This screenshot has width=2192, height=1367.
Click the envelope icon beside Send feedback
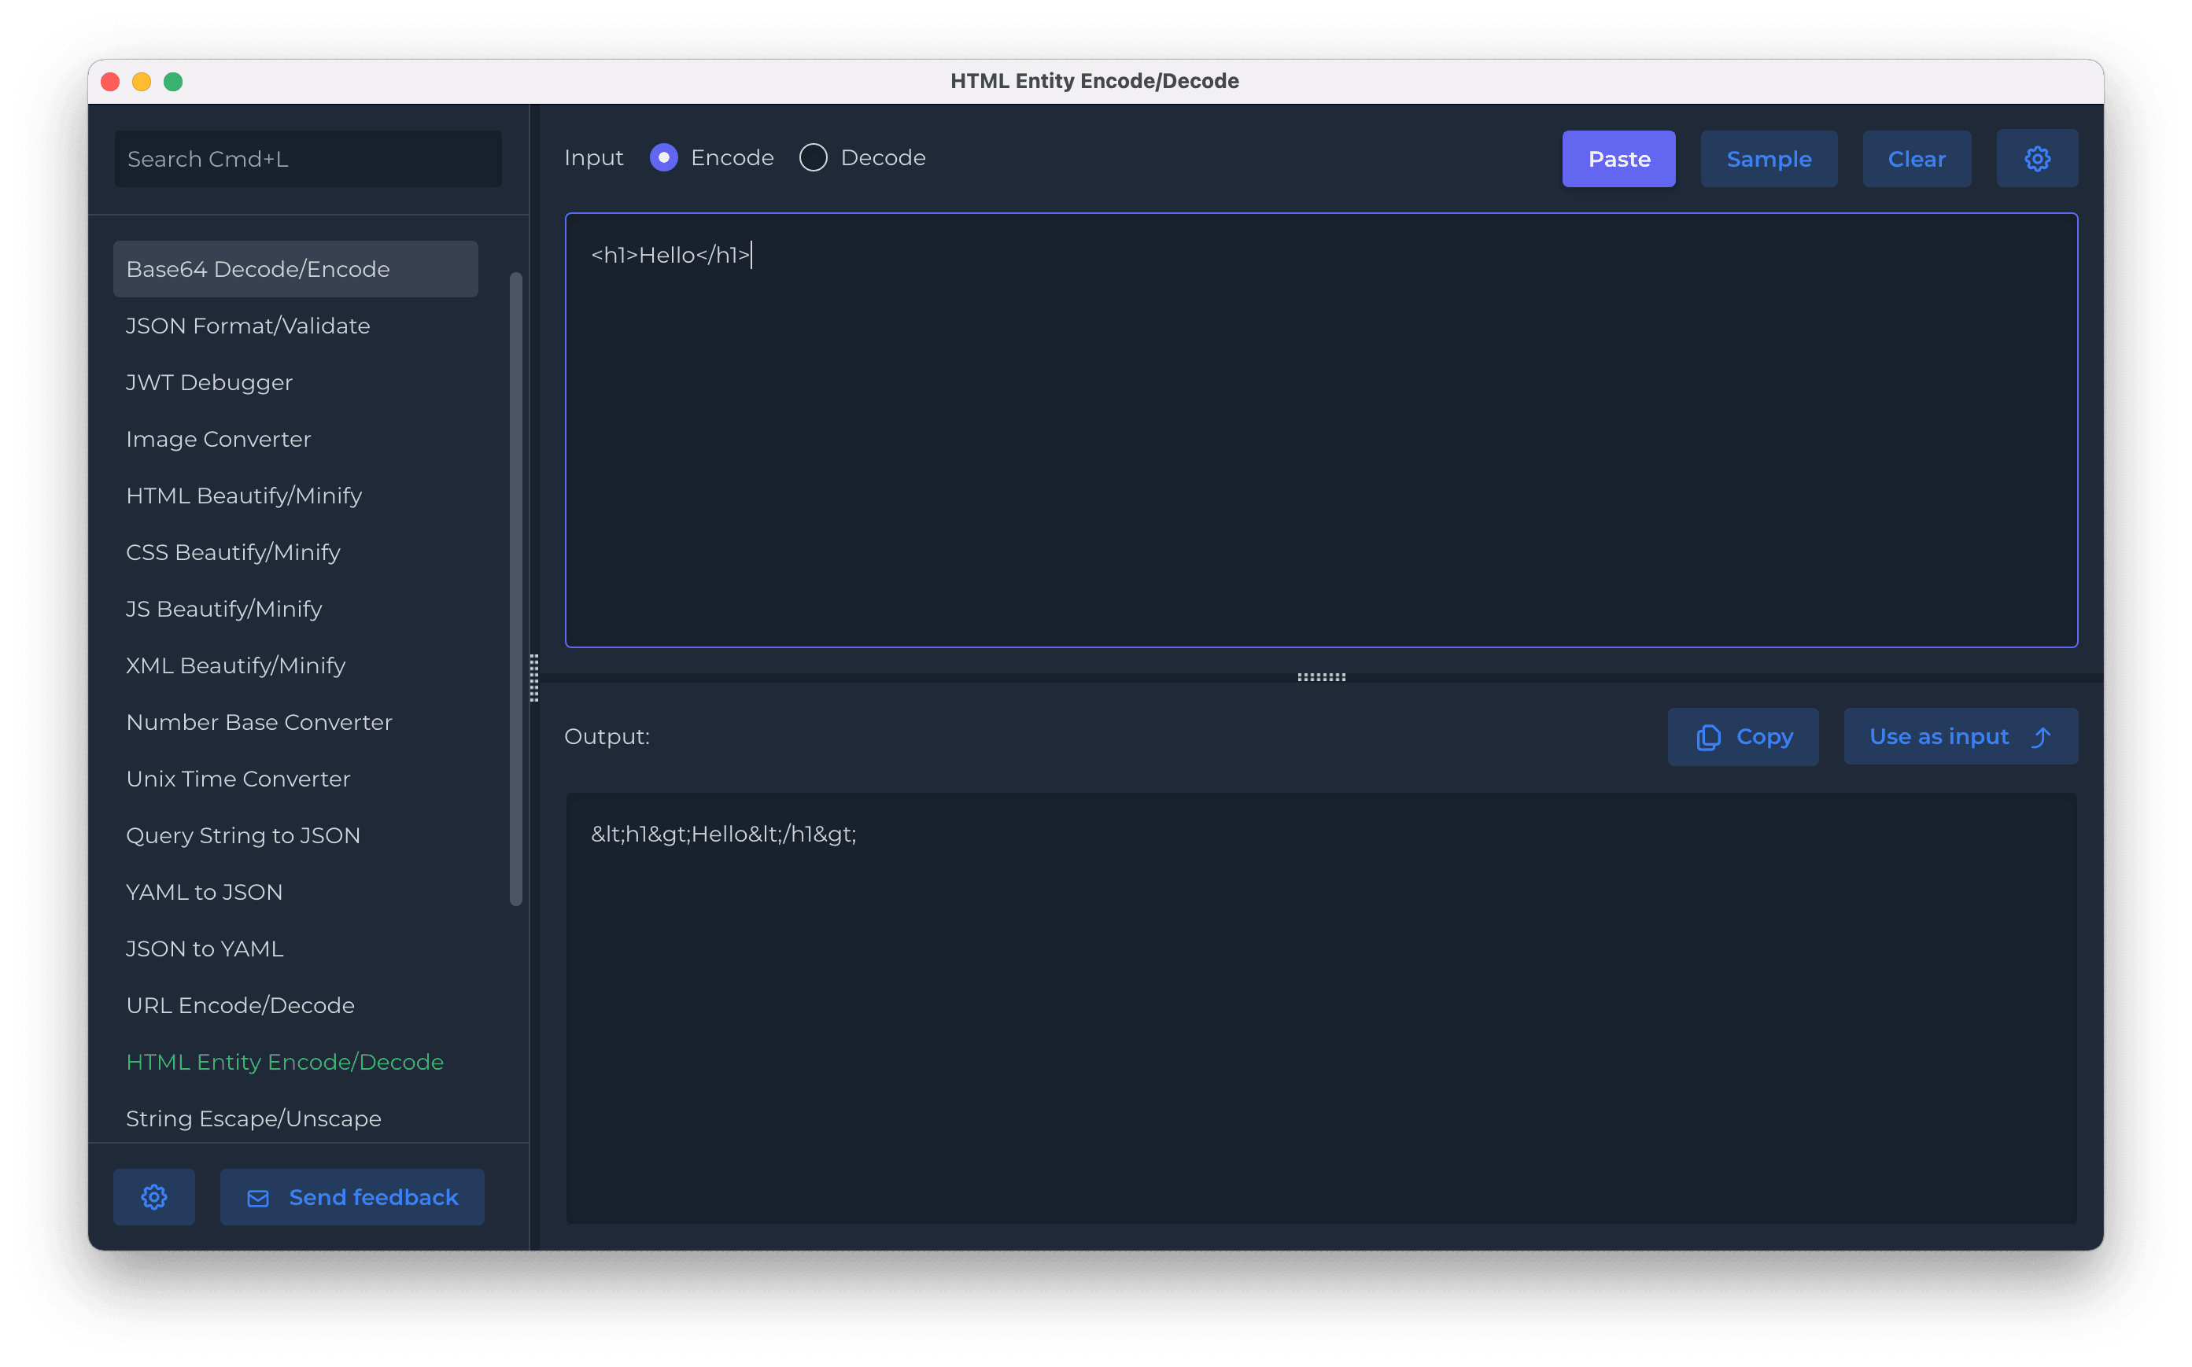pos(259,1199)
